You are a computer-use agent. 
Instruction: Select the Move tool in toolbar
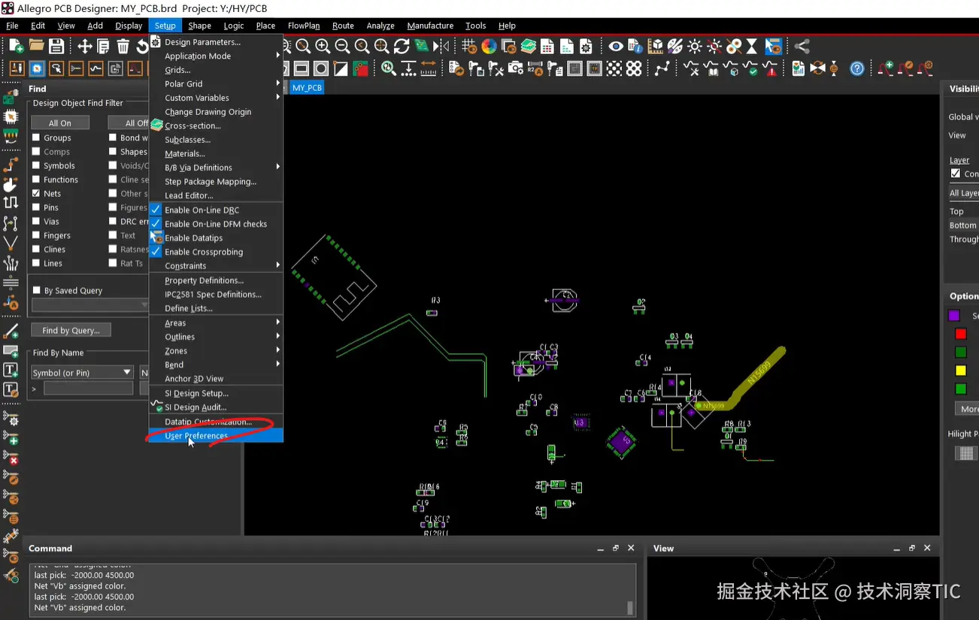[85, 47]
